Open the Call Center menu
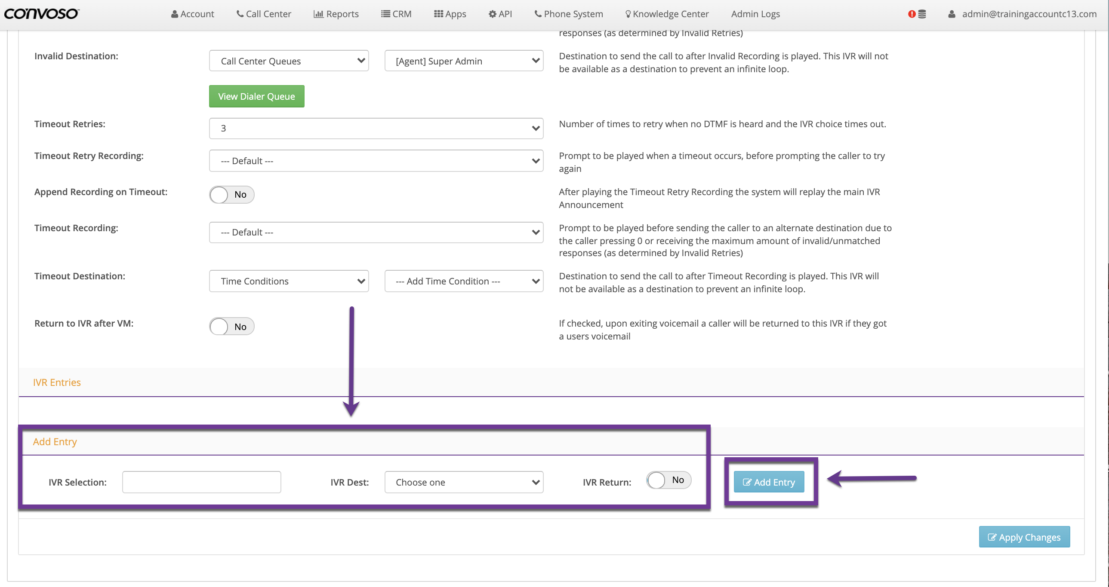The width and height of the screenshot is (1109, 587). pos(263,14)
